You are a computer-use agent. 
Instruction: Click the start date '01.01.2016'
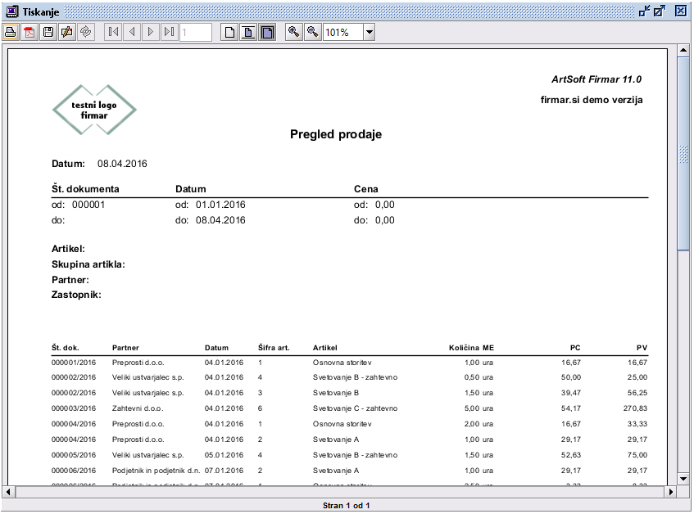pyautogui.click(x=220, y=205)
